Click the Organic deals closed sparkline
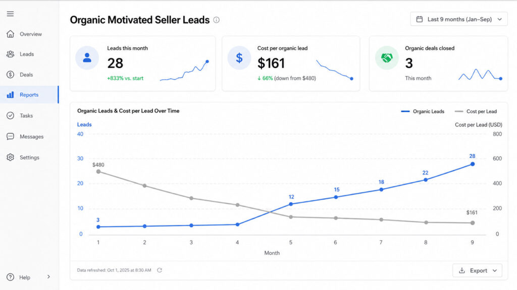 click(481, 75)
